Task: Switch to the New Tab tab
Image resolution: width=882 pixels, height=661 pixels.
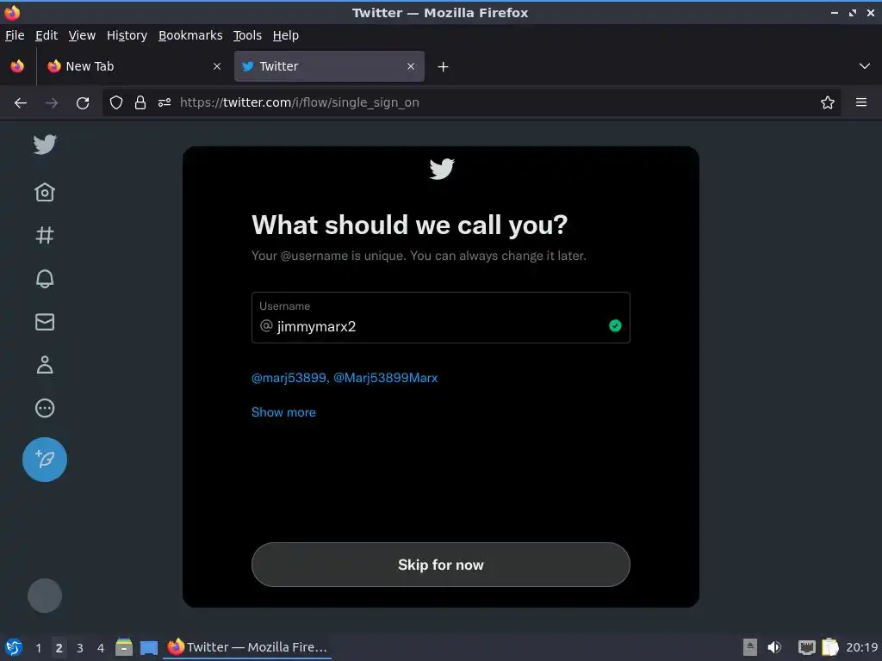Action: [x=134, y=66]
